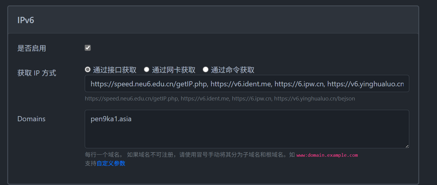
Task: Untick the 是否启用 checkbox
Action: pyautogui.click(x=88, y=48)
